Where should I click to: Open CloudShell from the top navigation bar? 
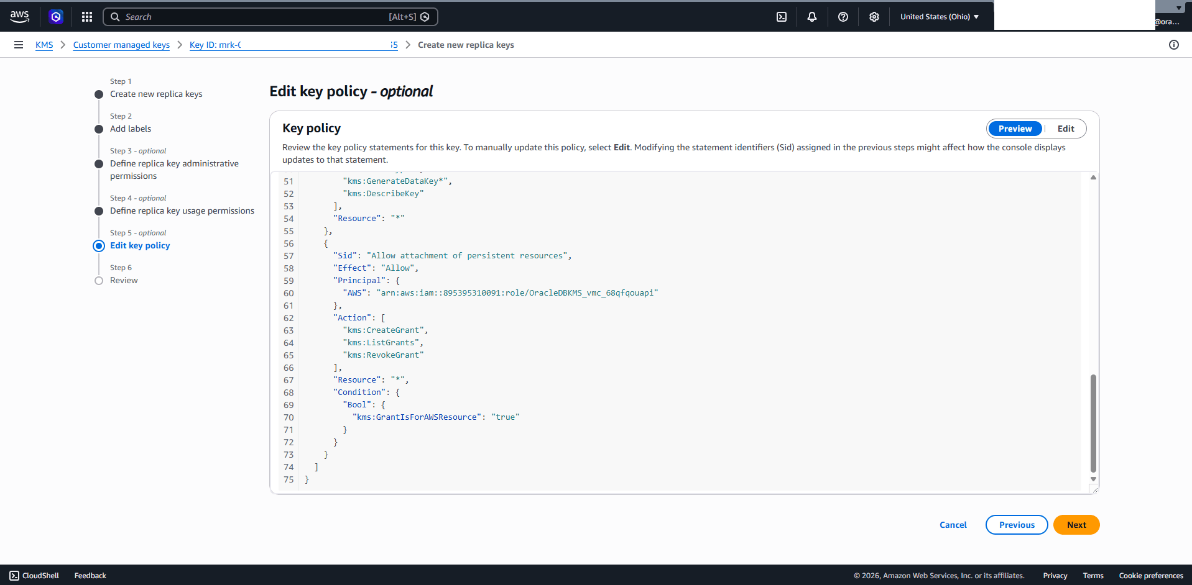click(x=781, y=17)
